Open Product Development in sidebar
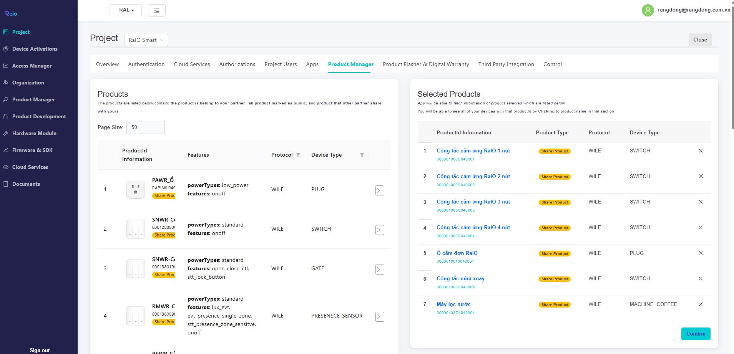 pyautogui.click(x=38, y=116)
